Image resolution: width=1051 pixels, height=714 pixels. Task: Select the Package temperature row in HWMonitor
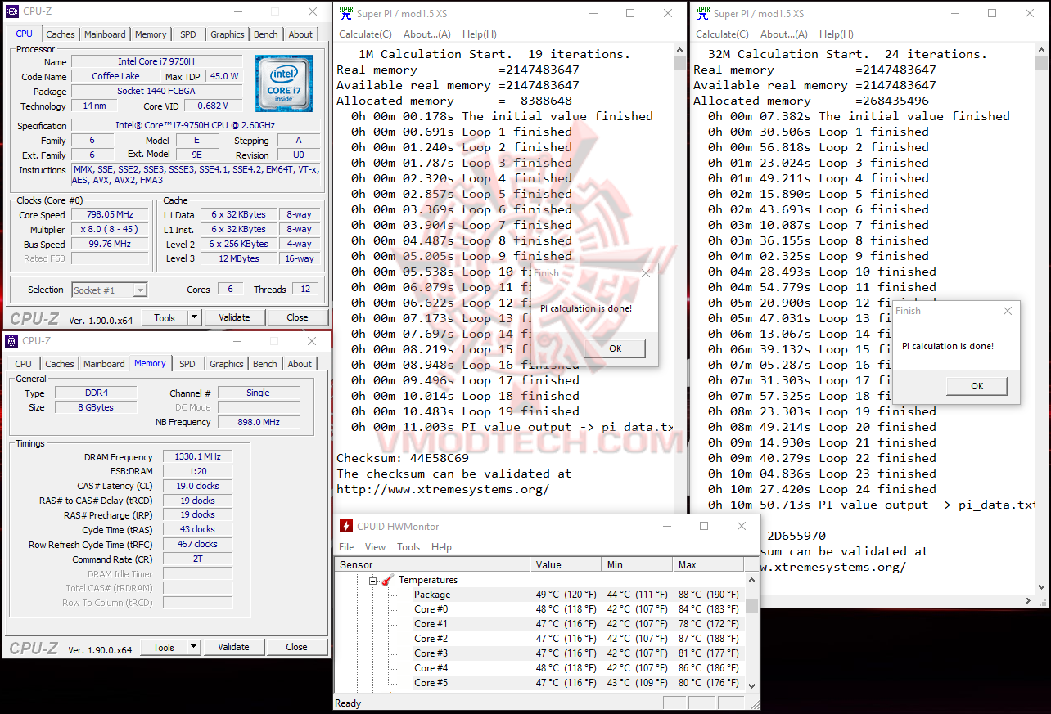pos(539,595)
